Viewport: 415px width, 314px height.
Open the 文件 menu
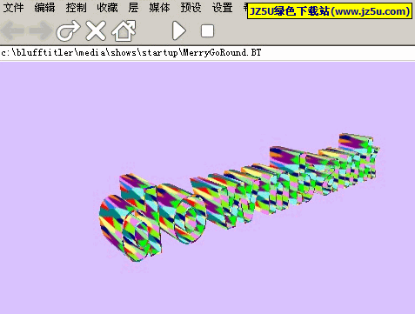(x=13, y=8)
